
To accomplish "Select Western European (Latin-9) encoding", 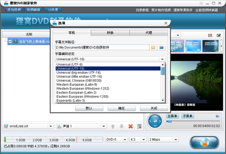I will pos(108,84).
